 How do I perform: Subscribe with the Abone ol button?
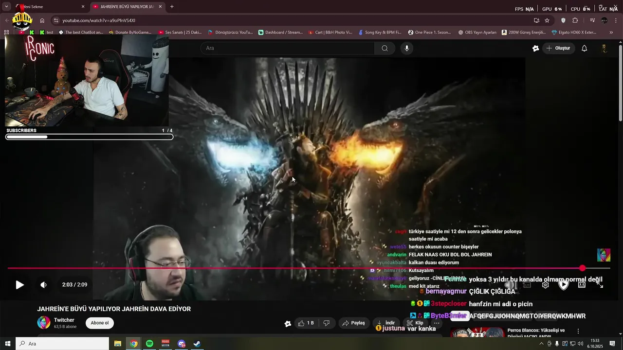point(100,323)
